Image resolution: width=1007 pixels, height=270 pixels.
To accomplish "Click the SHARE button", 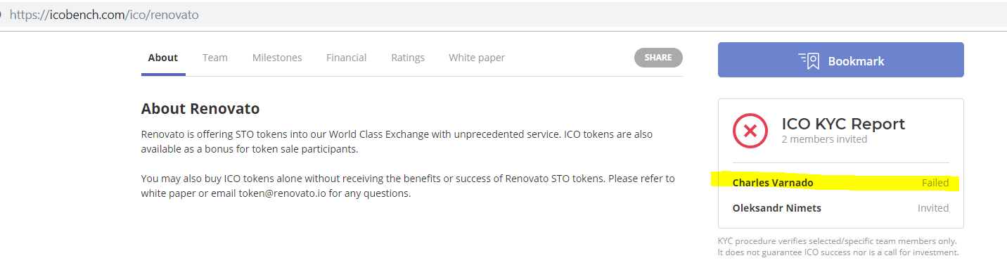I will point(658,58).
